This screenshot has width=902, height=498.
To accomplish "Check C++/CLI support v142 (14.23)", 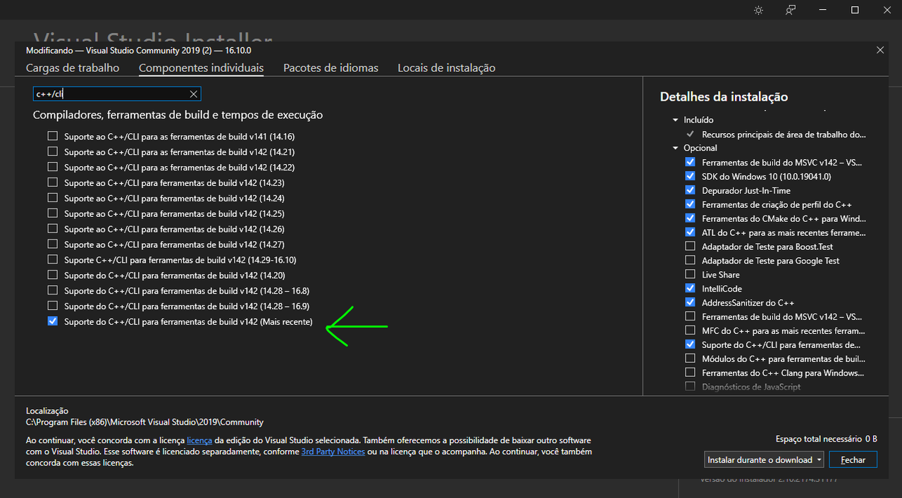I will point(52,182).
